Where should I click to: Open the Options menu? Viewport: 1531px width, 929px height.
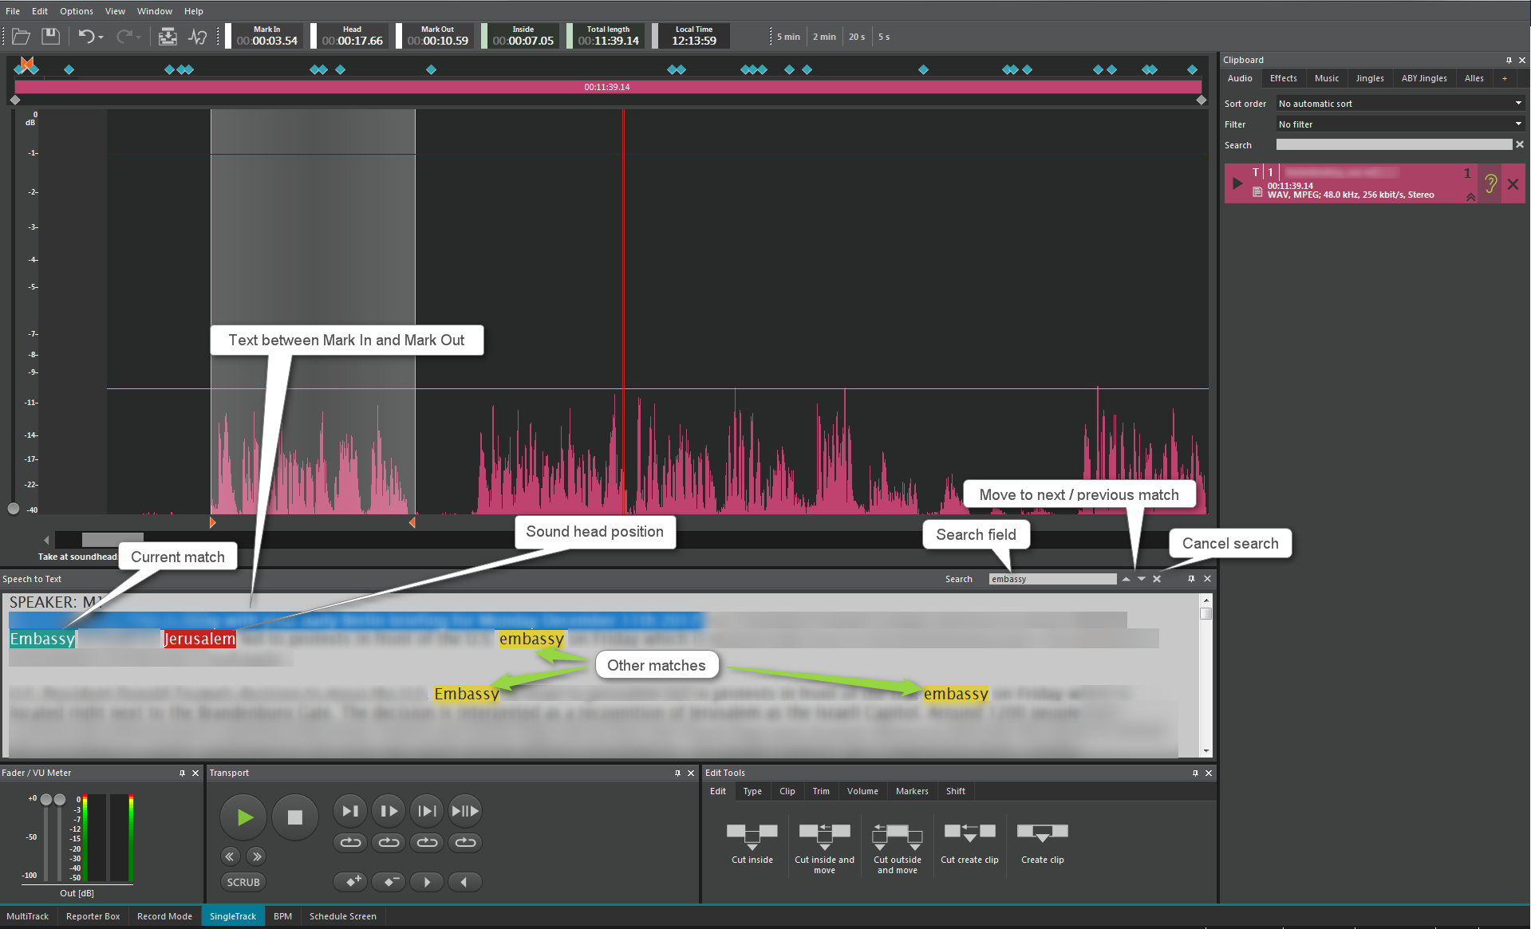click(x=77, y=11)
